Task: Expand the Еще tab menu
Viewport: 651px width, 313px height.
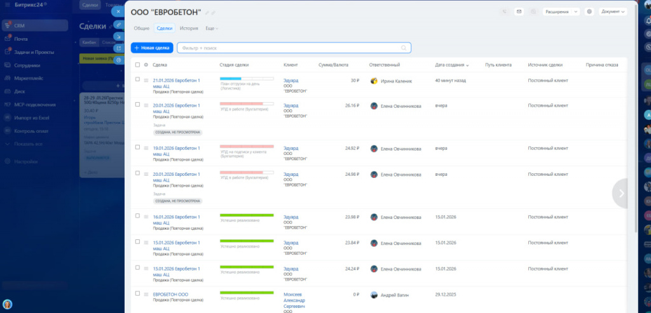Action: [x=211, y=28]
